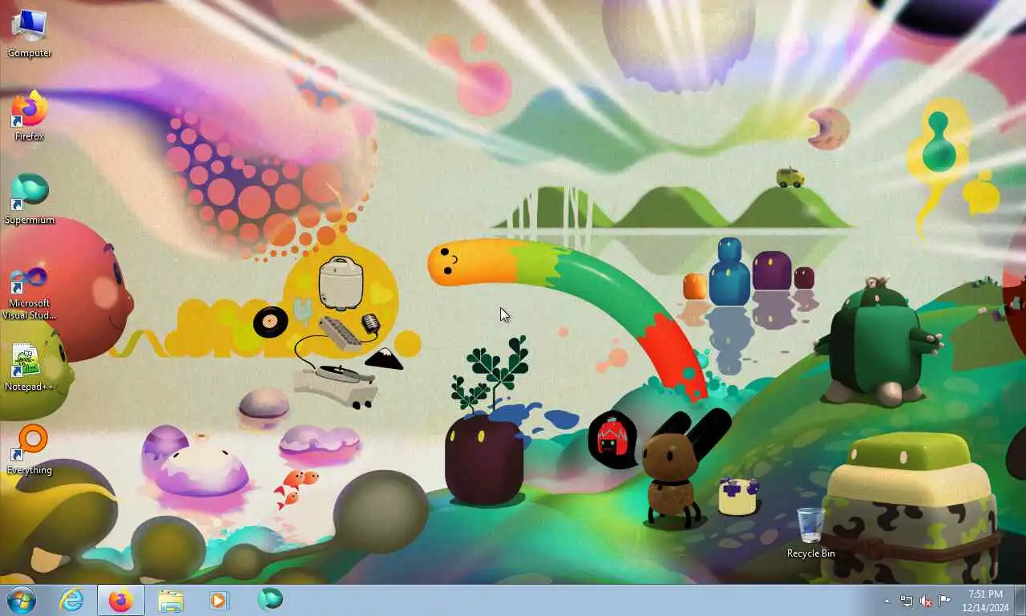
Task: Select the Supermium desktop shortcut
Action: [30, 200]
